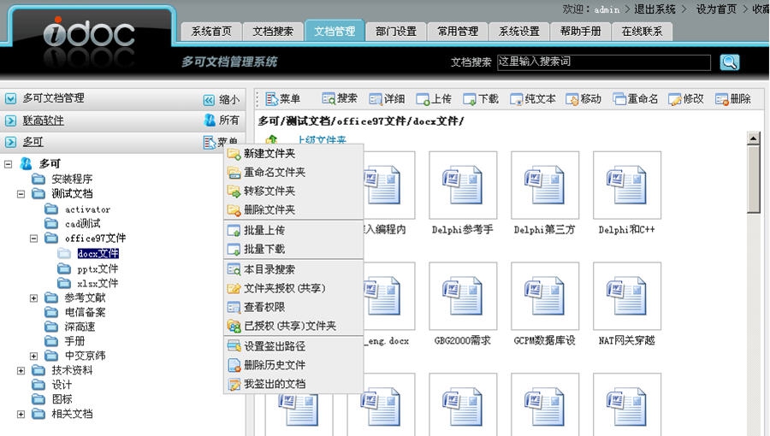Collapse the office97文件 tree node

tap(33, 239)
